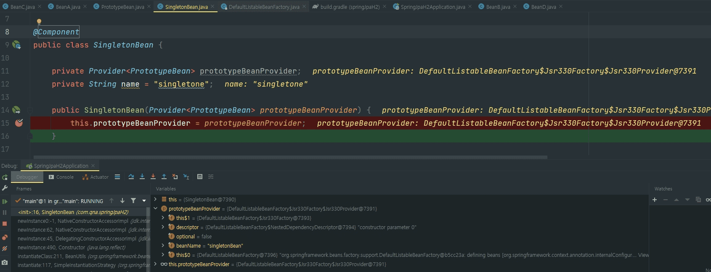Image resolution: width=711 pixels, height=272 pixels.
Task: Select the newInstance:490, Constructor stack frame
Action: (72, 248)
